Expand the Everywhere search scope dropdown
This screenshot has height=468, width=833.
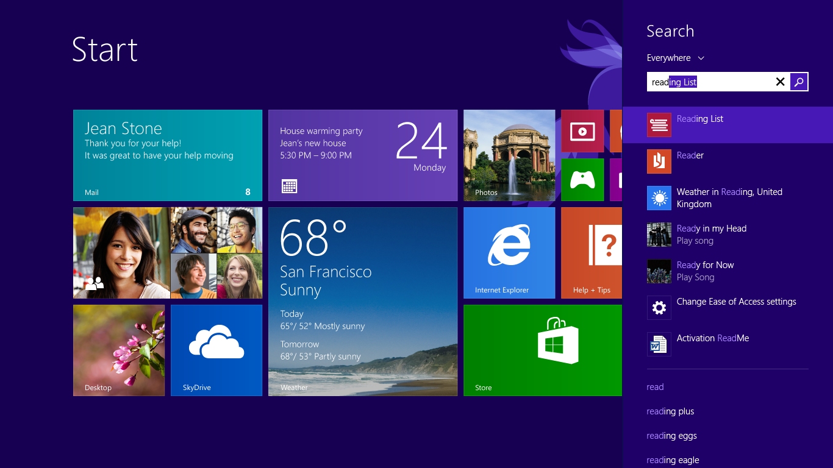676,58
